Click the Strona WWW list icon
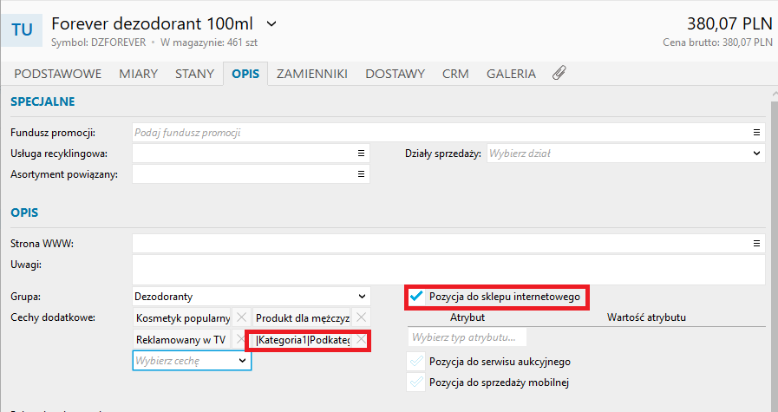The width and height of the screenshot is (778, 412). tap(756, 244)
